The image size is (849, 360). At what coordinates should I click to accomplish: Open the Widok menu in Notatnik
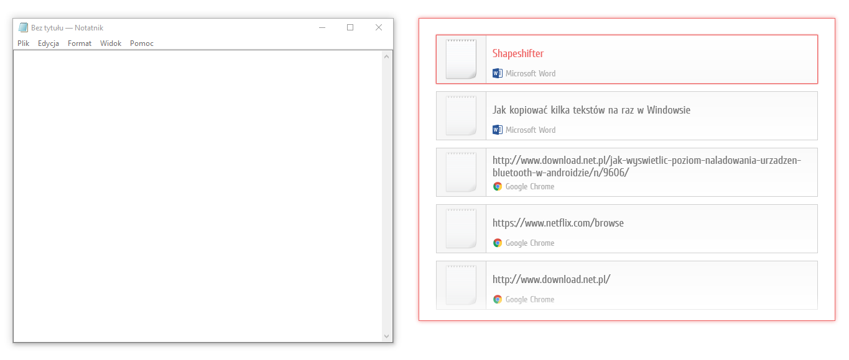tap(111, 43)
